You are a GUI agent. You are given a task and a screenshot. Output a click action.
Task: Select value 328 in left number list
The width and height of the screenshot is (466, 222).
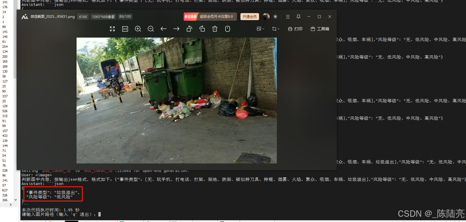pyautogui.click(x=5, y=170)
